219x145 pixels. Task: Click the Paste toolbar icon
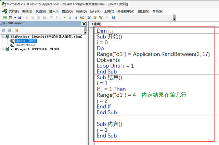pyautogui.click(x=38, y=17)
